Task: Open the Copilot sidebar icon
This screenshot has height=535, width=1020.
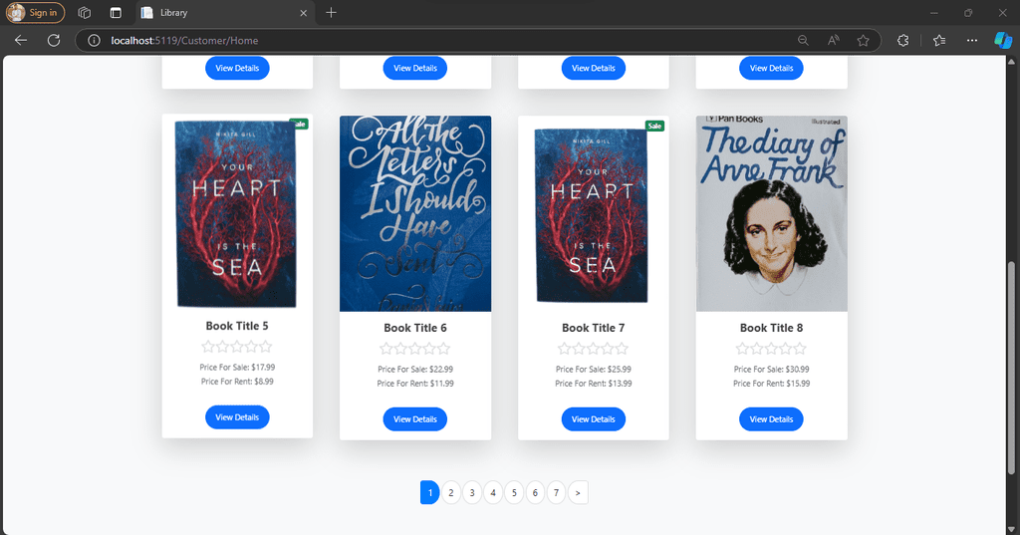Action: coord(1003,41)
